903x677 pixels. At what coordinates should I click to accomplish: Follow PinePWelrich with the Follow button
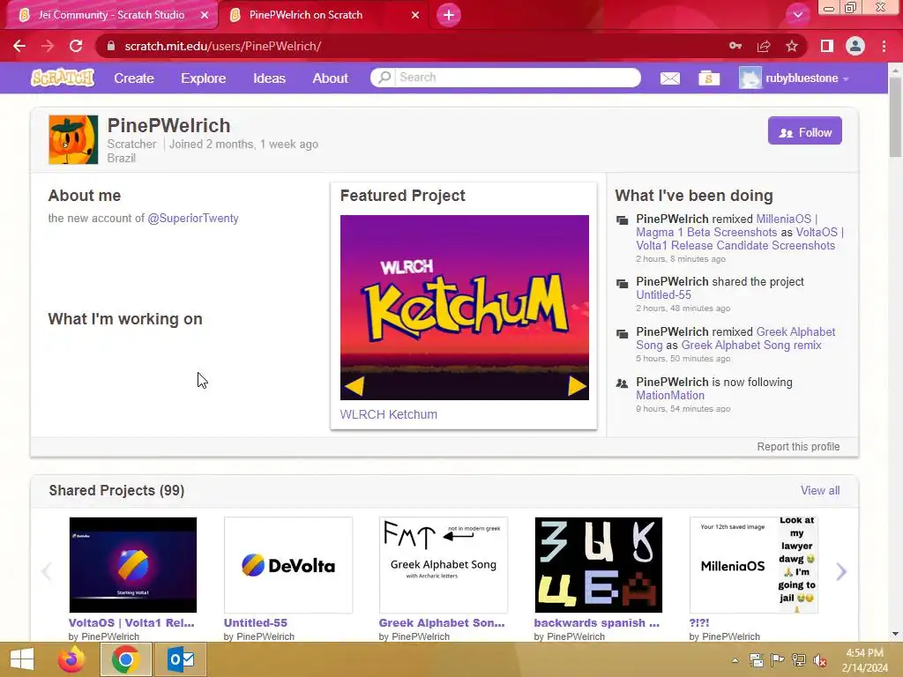click(804, 131)
